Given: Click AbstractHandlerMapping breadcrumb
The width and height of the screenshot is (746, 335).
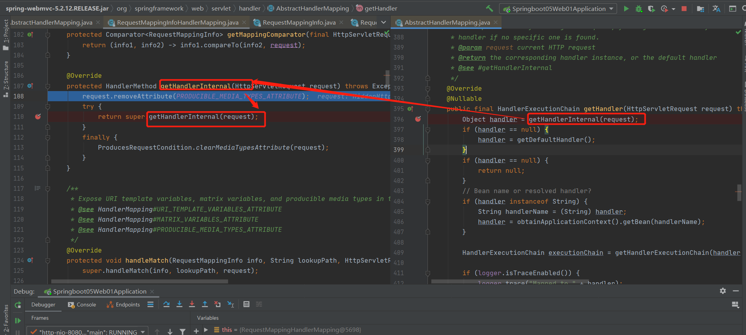Looking at the screenshot, I should (308, 8).
